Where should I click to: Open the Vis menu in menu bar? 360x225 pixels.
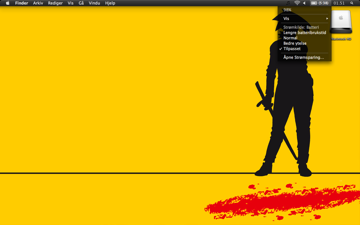(71, 3)
